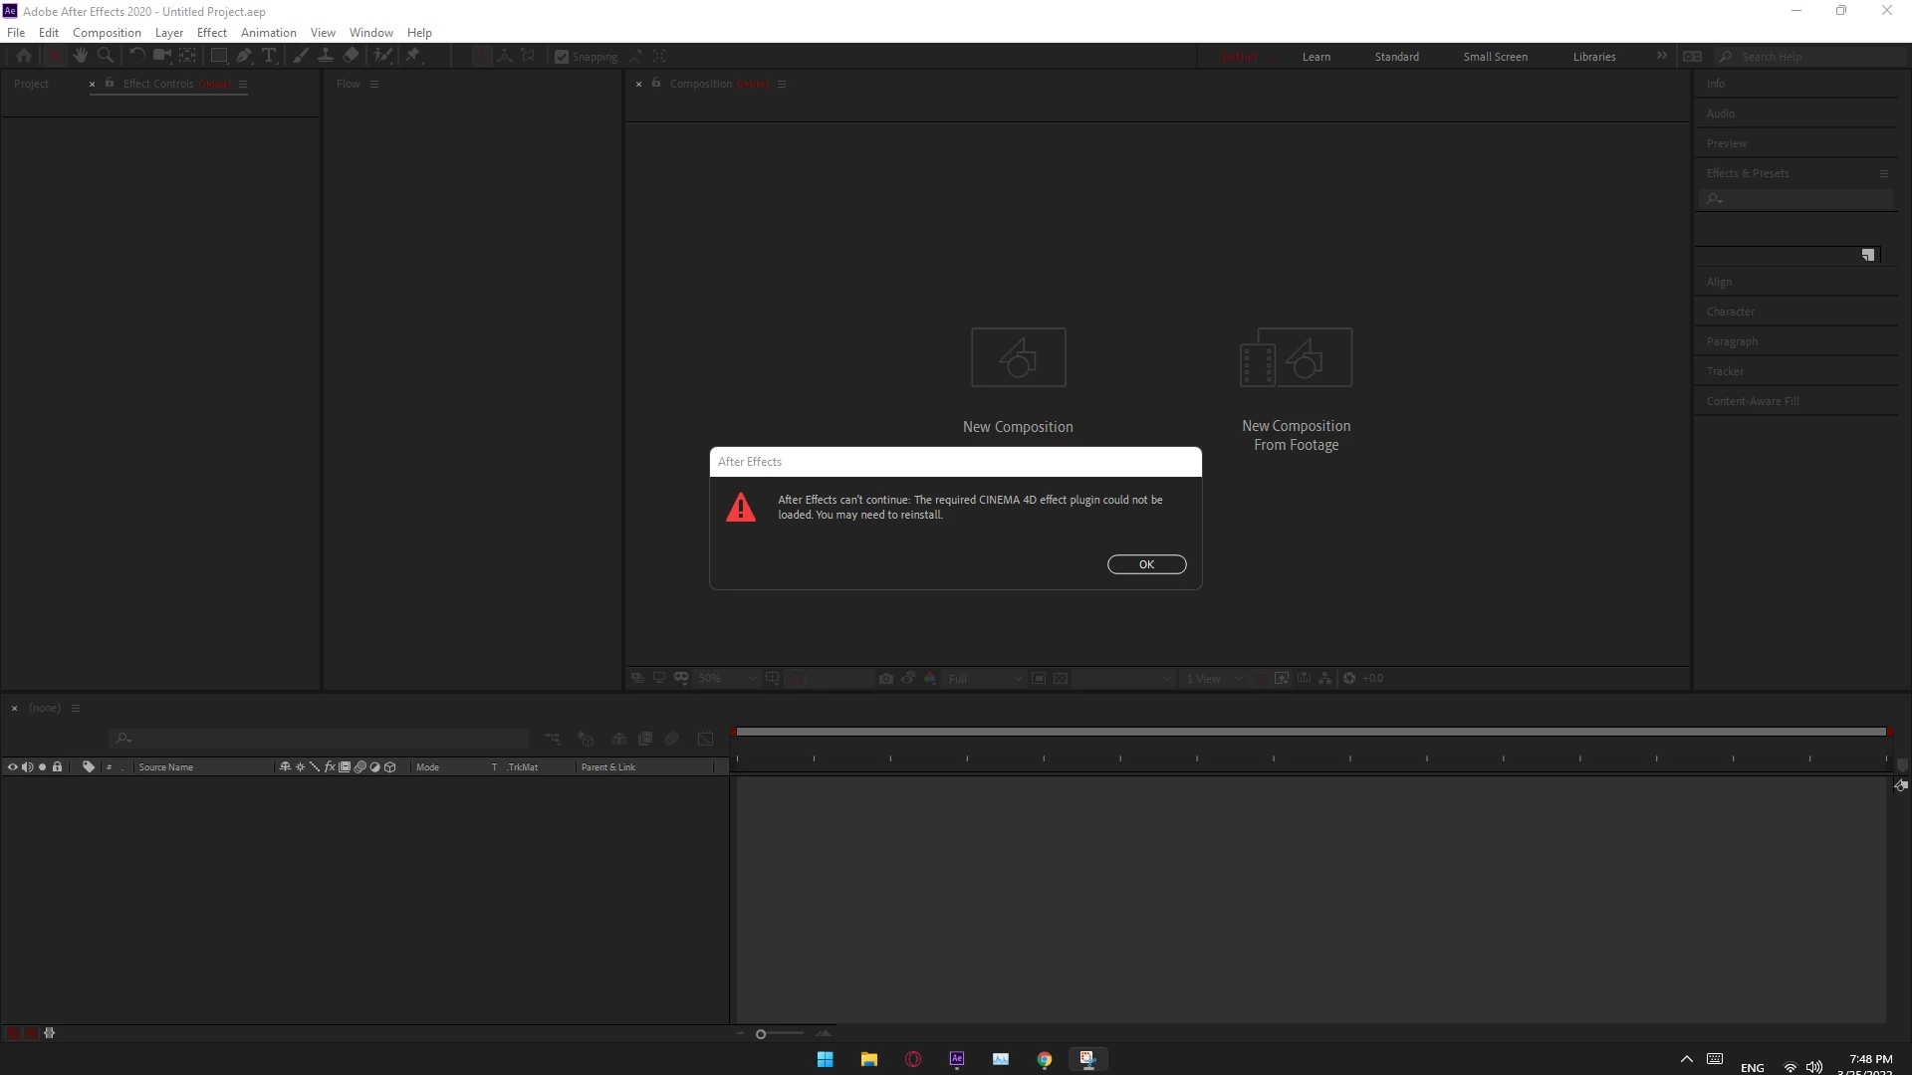The image size is (1912, 1075).
Task: Select the Zoom magnifier tool
Action: pyautogui.click(x=106, y=56)
